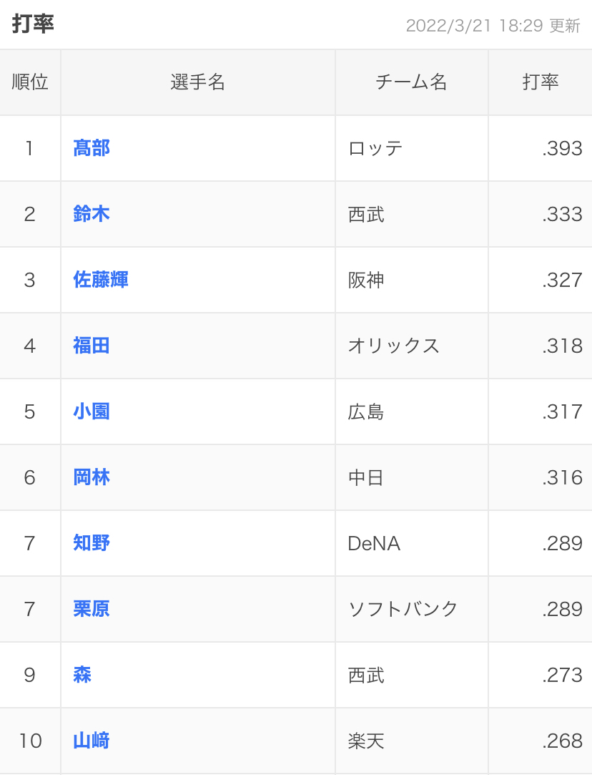This screenshot has width=592, height=775.
Task: Click player name 山﨑
Action: coord(92,741)
